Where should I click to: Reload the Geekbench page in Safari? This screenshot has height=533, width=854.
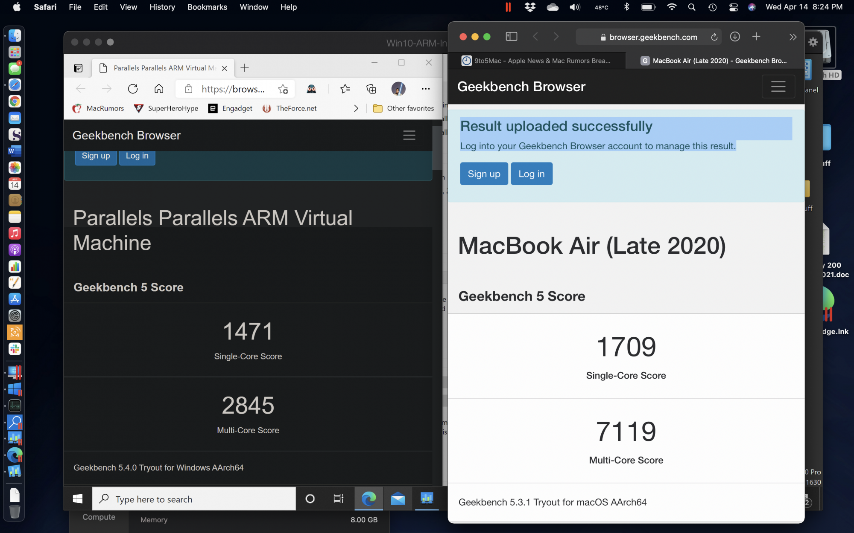(x=714, y=37)
